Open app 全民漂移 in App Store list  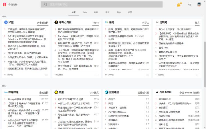(x=163, y=108)
